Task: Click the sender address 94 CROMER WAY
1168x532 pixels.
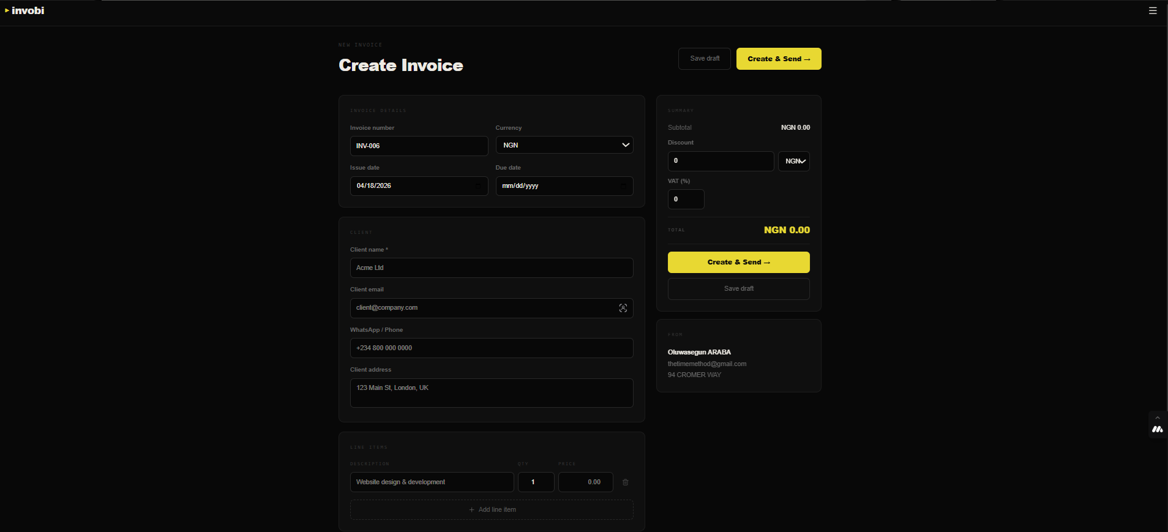Action: click(x=694, y=375)
